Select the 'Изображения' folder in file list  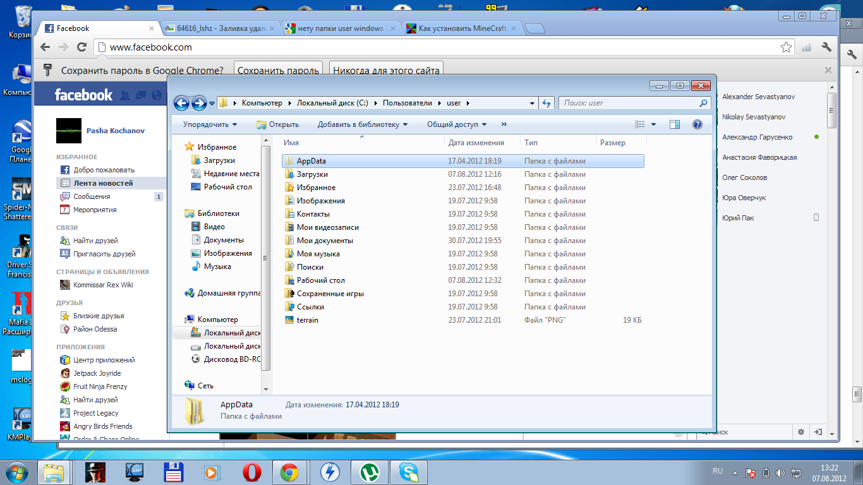462,201
